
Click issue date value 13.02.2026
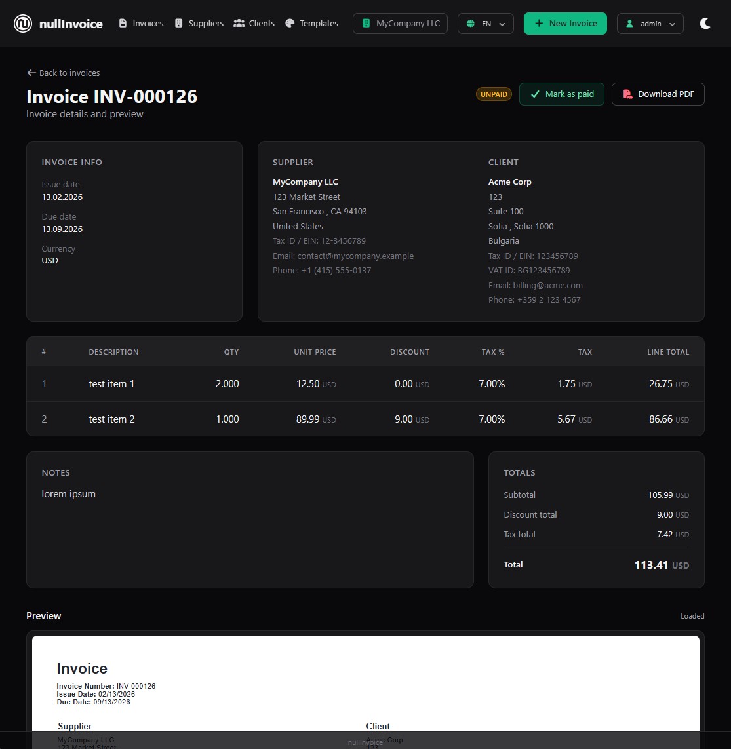(x=62, y=197)
